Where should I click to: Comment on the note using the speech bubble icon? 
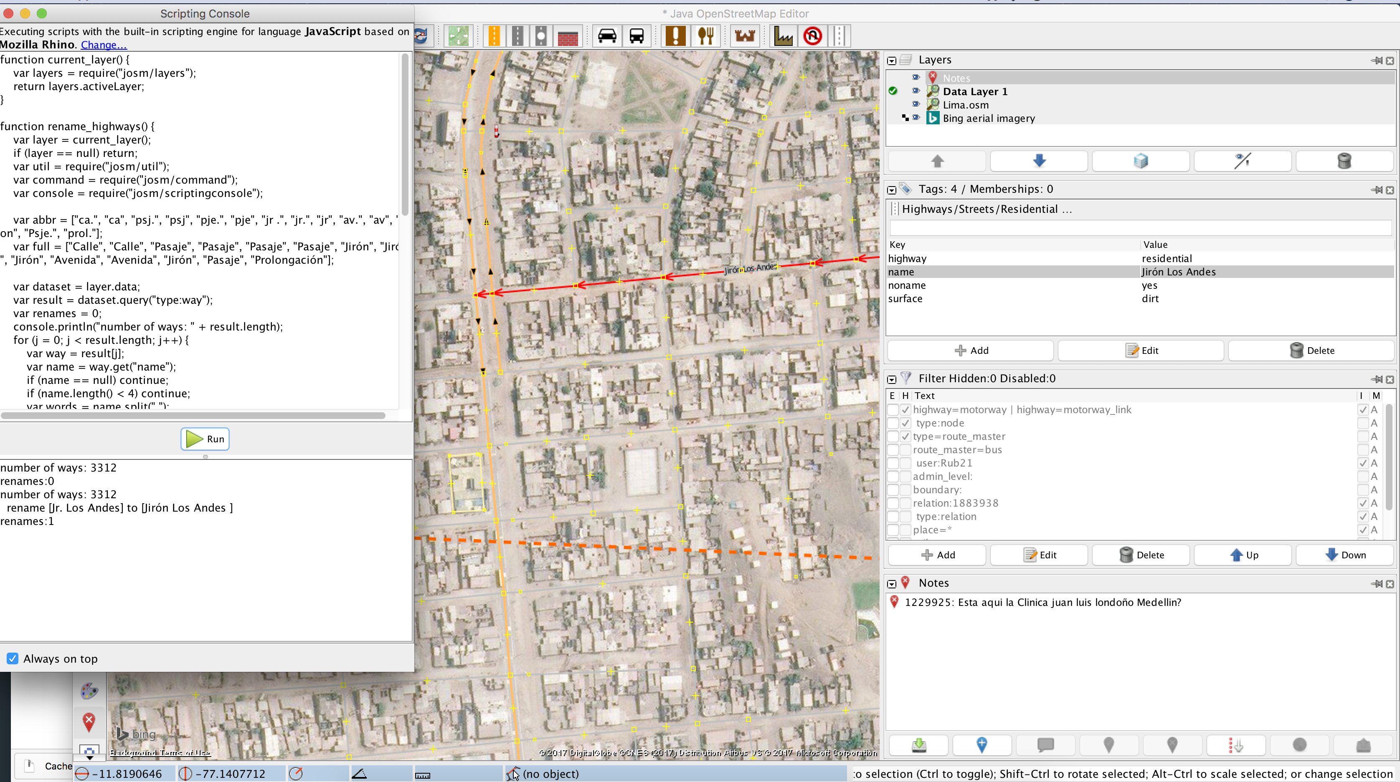click(1045, 745)
